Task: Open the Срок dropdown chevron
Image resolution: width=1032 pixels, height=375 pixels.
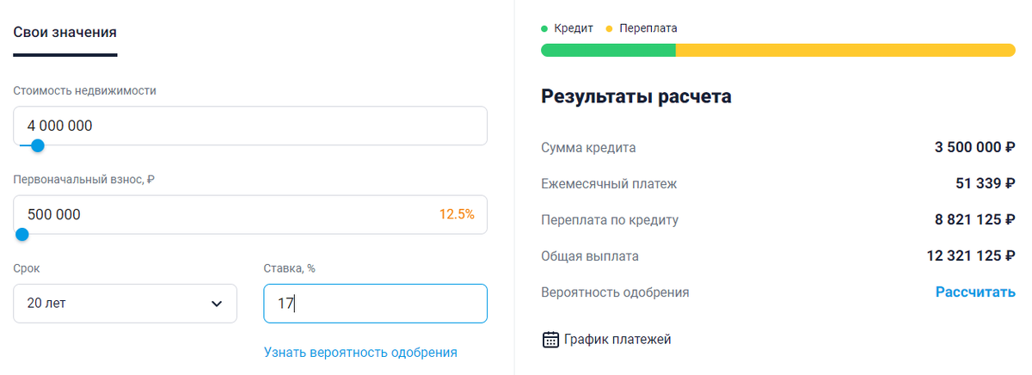Action: click(x=216, y=304)
